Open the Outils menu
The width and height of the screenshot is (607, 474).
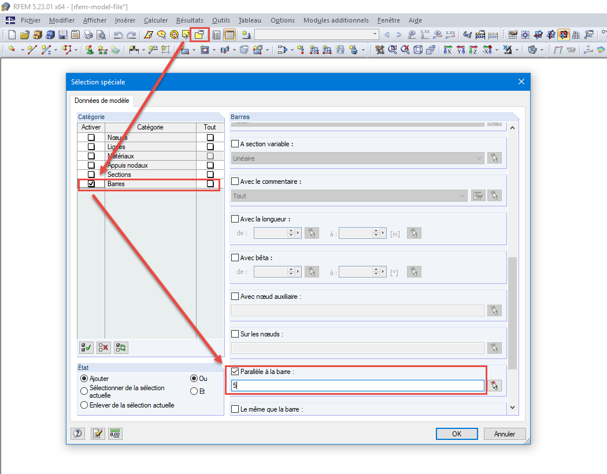point(221,20)
